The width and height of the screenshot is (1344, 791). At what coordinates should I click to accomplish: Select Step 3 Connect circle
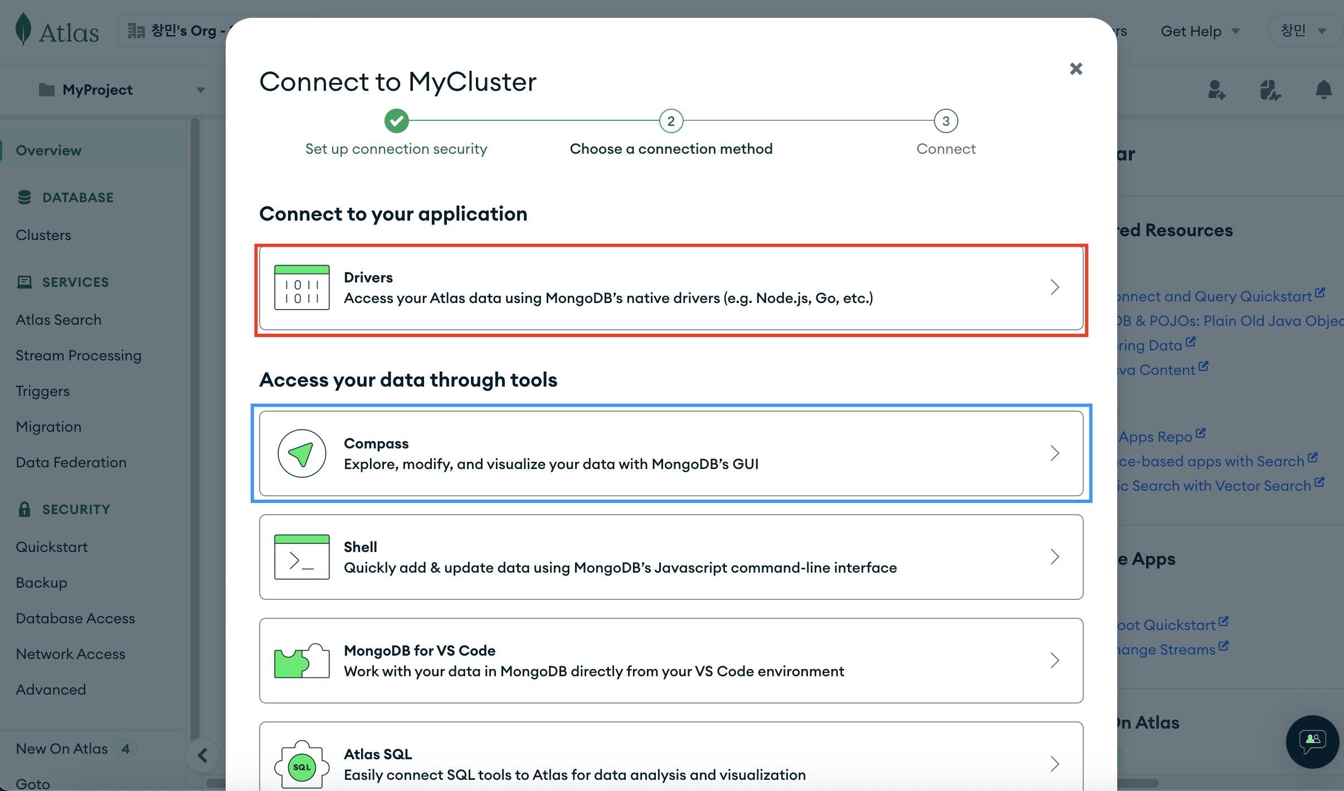coord(946,121)
